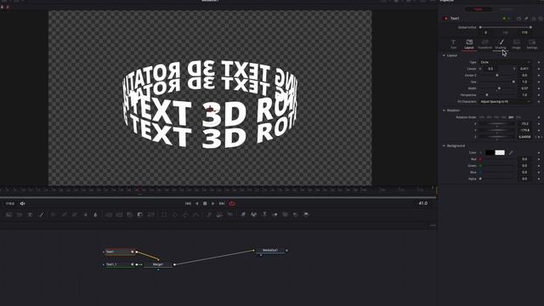Image resolution: width=544 pixels, height=306 pixels.
Task: Toggle loop playback mode
Action: [232, 204]
